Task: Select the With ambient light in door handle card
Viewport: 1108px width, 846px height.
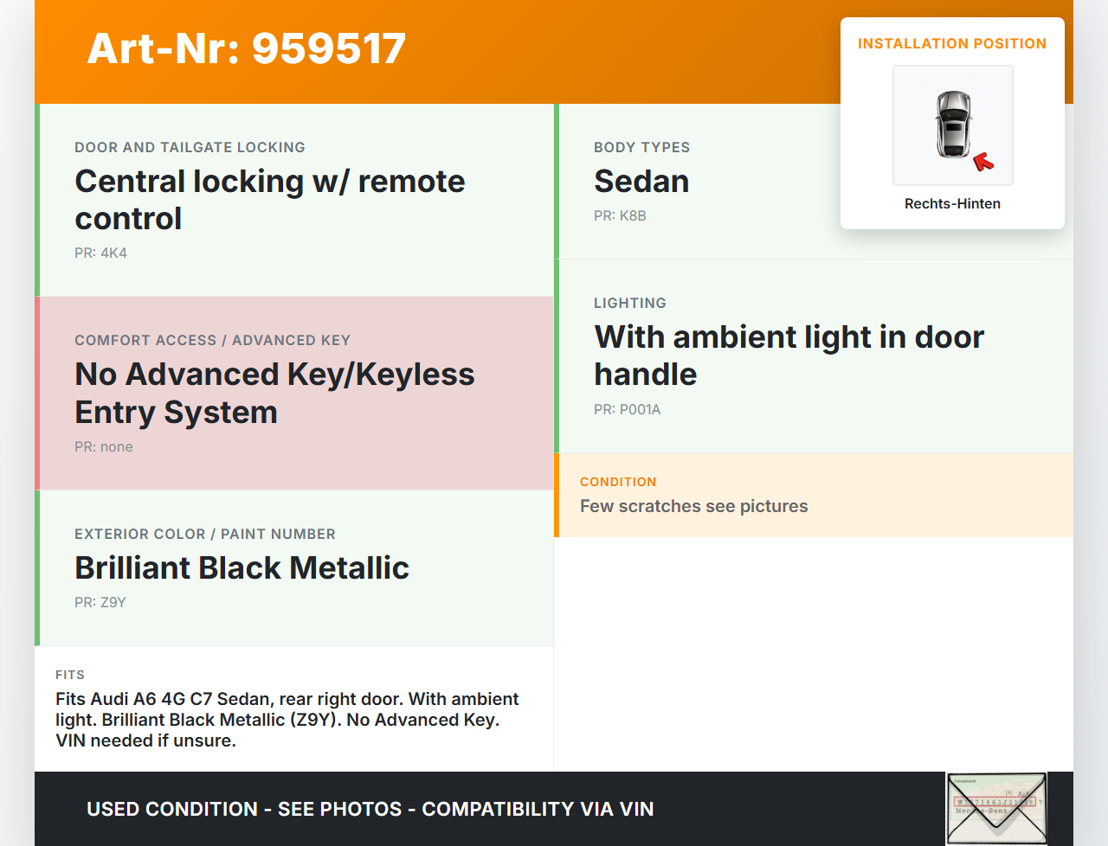Action: [x=814, y=356]
